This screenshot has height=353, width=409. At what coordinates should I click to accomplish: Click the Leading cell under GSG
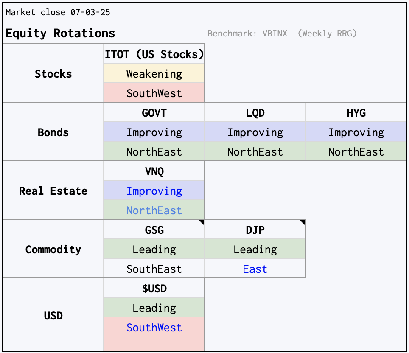coord(154,249)
